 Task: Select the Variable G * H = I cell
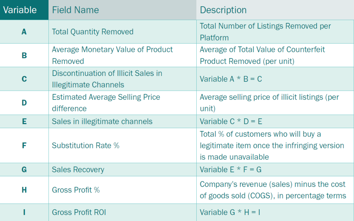pos(275,212)
